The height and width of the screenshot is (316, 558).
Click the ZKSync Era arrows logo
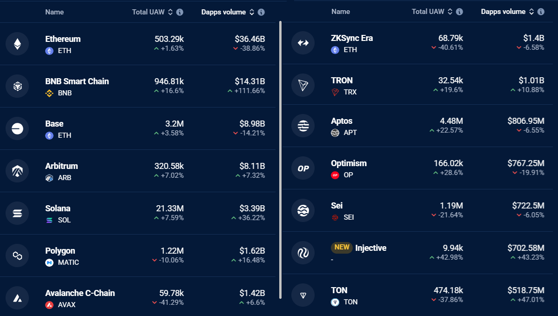pos(304,43)
